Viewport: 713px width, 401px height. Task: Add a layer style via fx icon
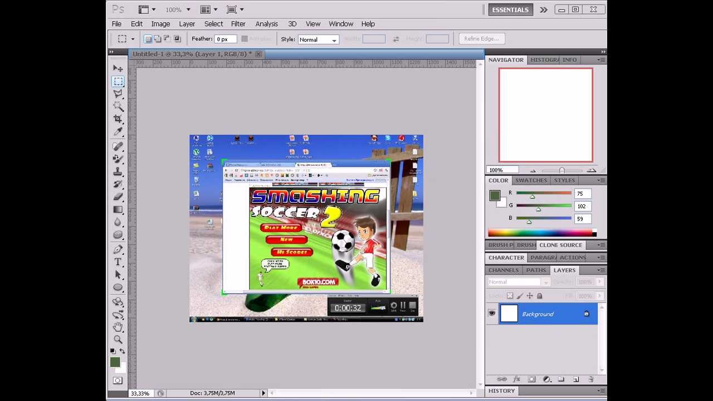point(516,379)
